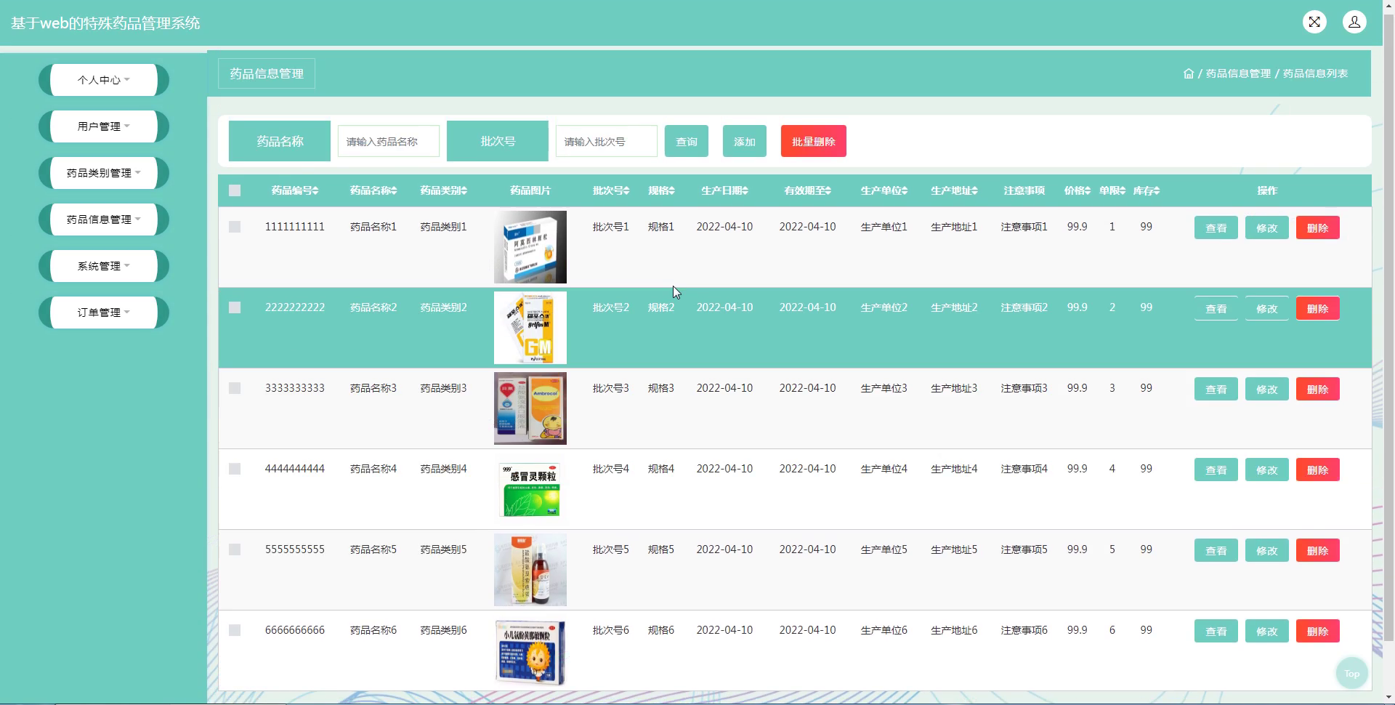Viewport: 1395px width, 705px height.
Task: Delete 药品名称1 with 删除 button
Action: pyautogui.click(x=1318, y=227)
